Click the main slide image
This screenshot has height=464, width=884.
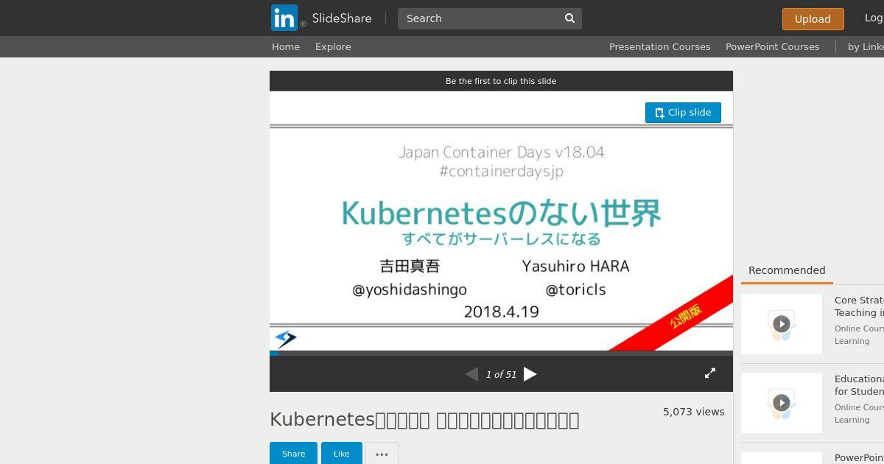[501, 221]
